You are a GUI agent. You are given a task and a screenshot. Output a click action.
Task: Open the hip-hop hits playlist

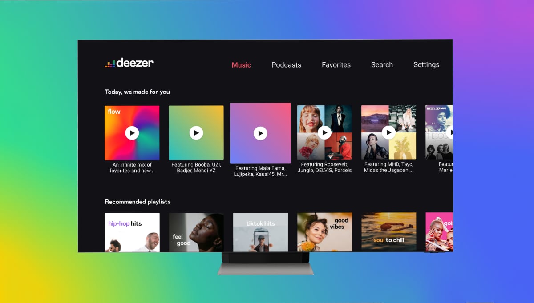[132, 232]
